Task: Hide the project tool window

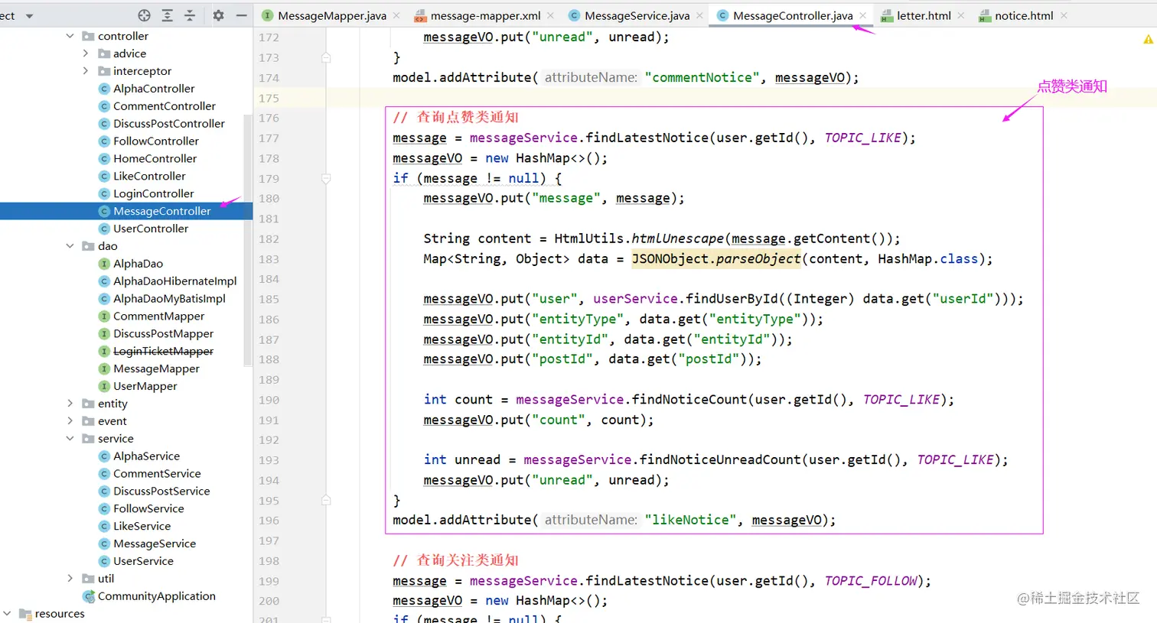Action: 241,15
